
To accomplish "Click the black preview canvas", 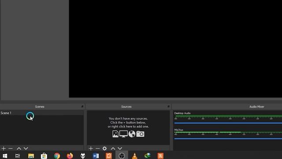I will (x=175, y=49).
